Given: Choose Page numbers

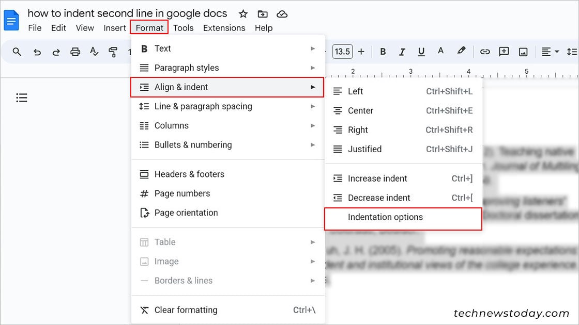Looking at the screenshot, I should [228, 193].
